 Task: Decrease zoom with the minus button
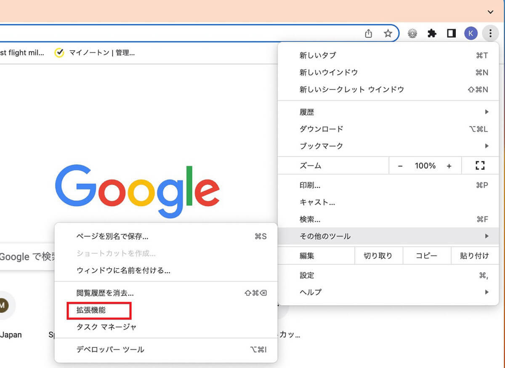tap(400, 166)
